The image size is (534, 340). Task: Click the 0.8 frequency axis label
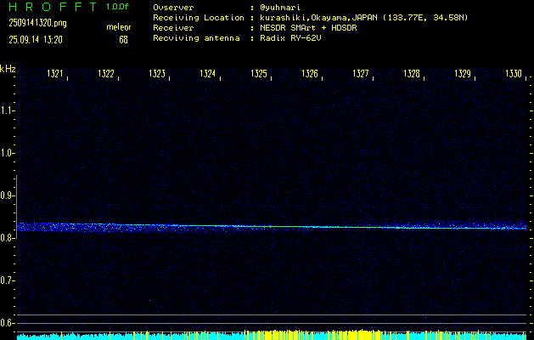[x=6, y=238]
